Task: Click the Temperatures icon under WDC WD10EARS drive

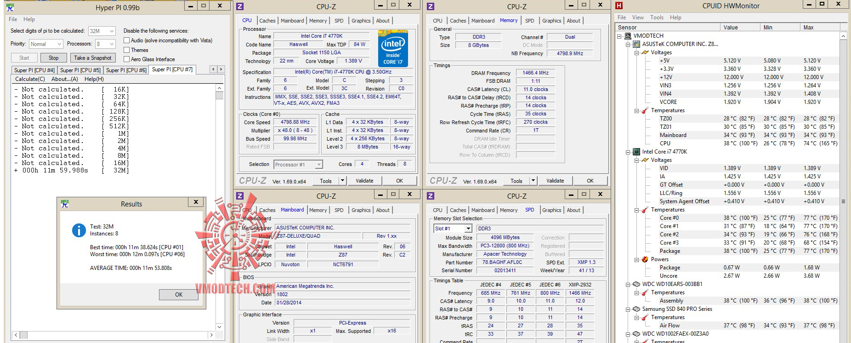Action: click(x=645, y=292)
